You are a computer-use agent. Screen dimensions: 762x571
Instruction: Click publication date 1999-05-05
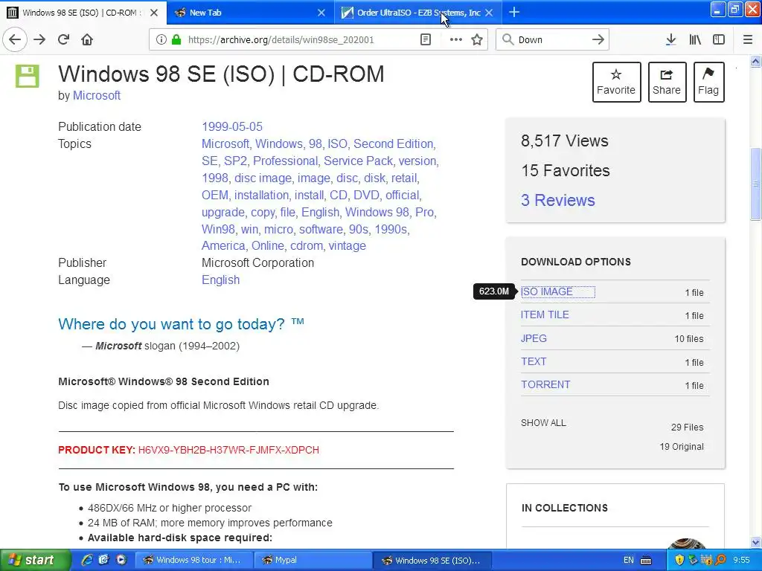[x=232, y=126]
